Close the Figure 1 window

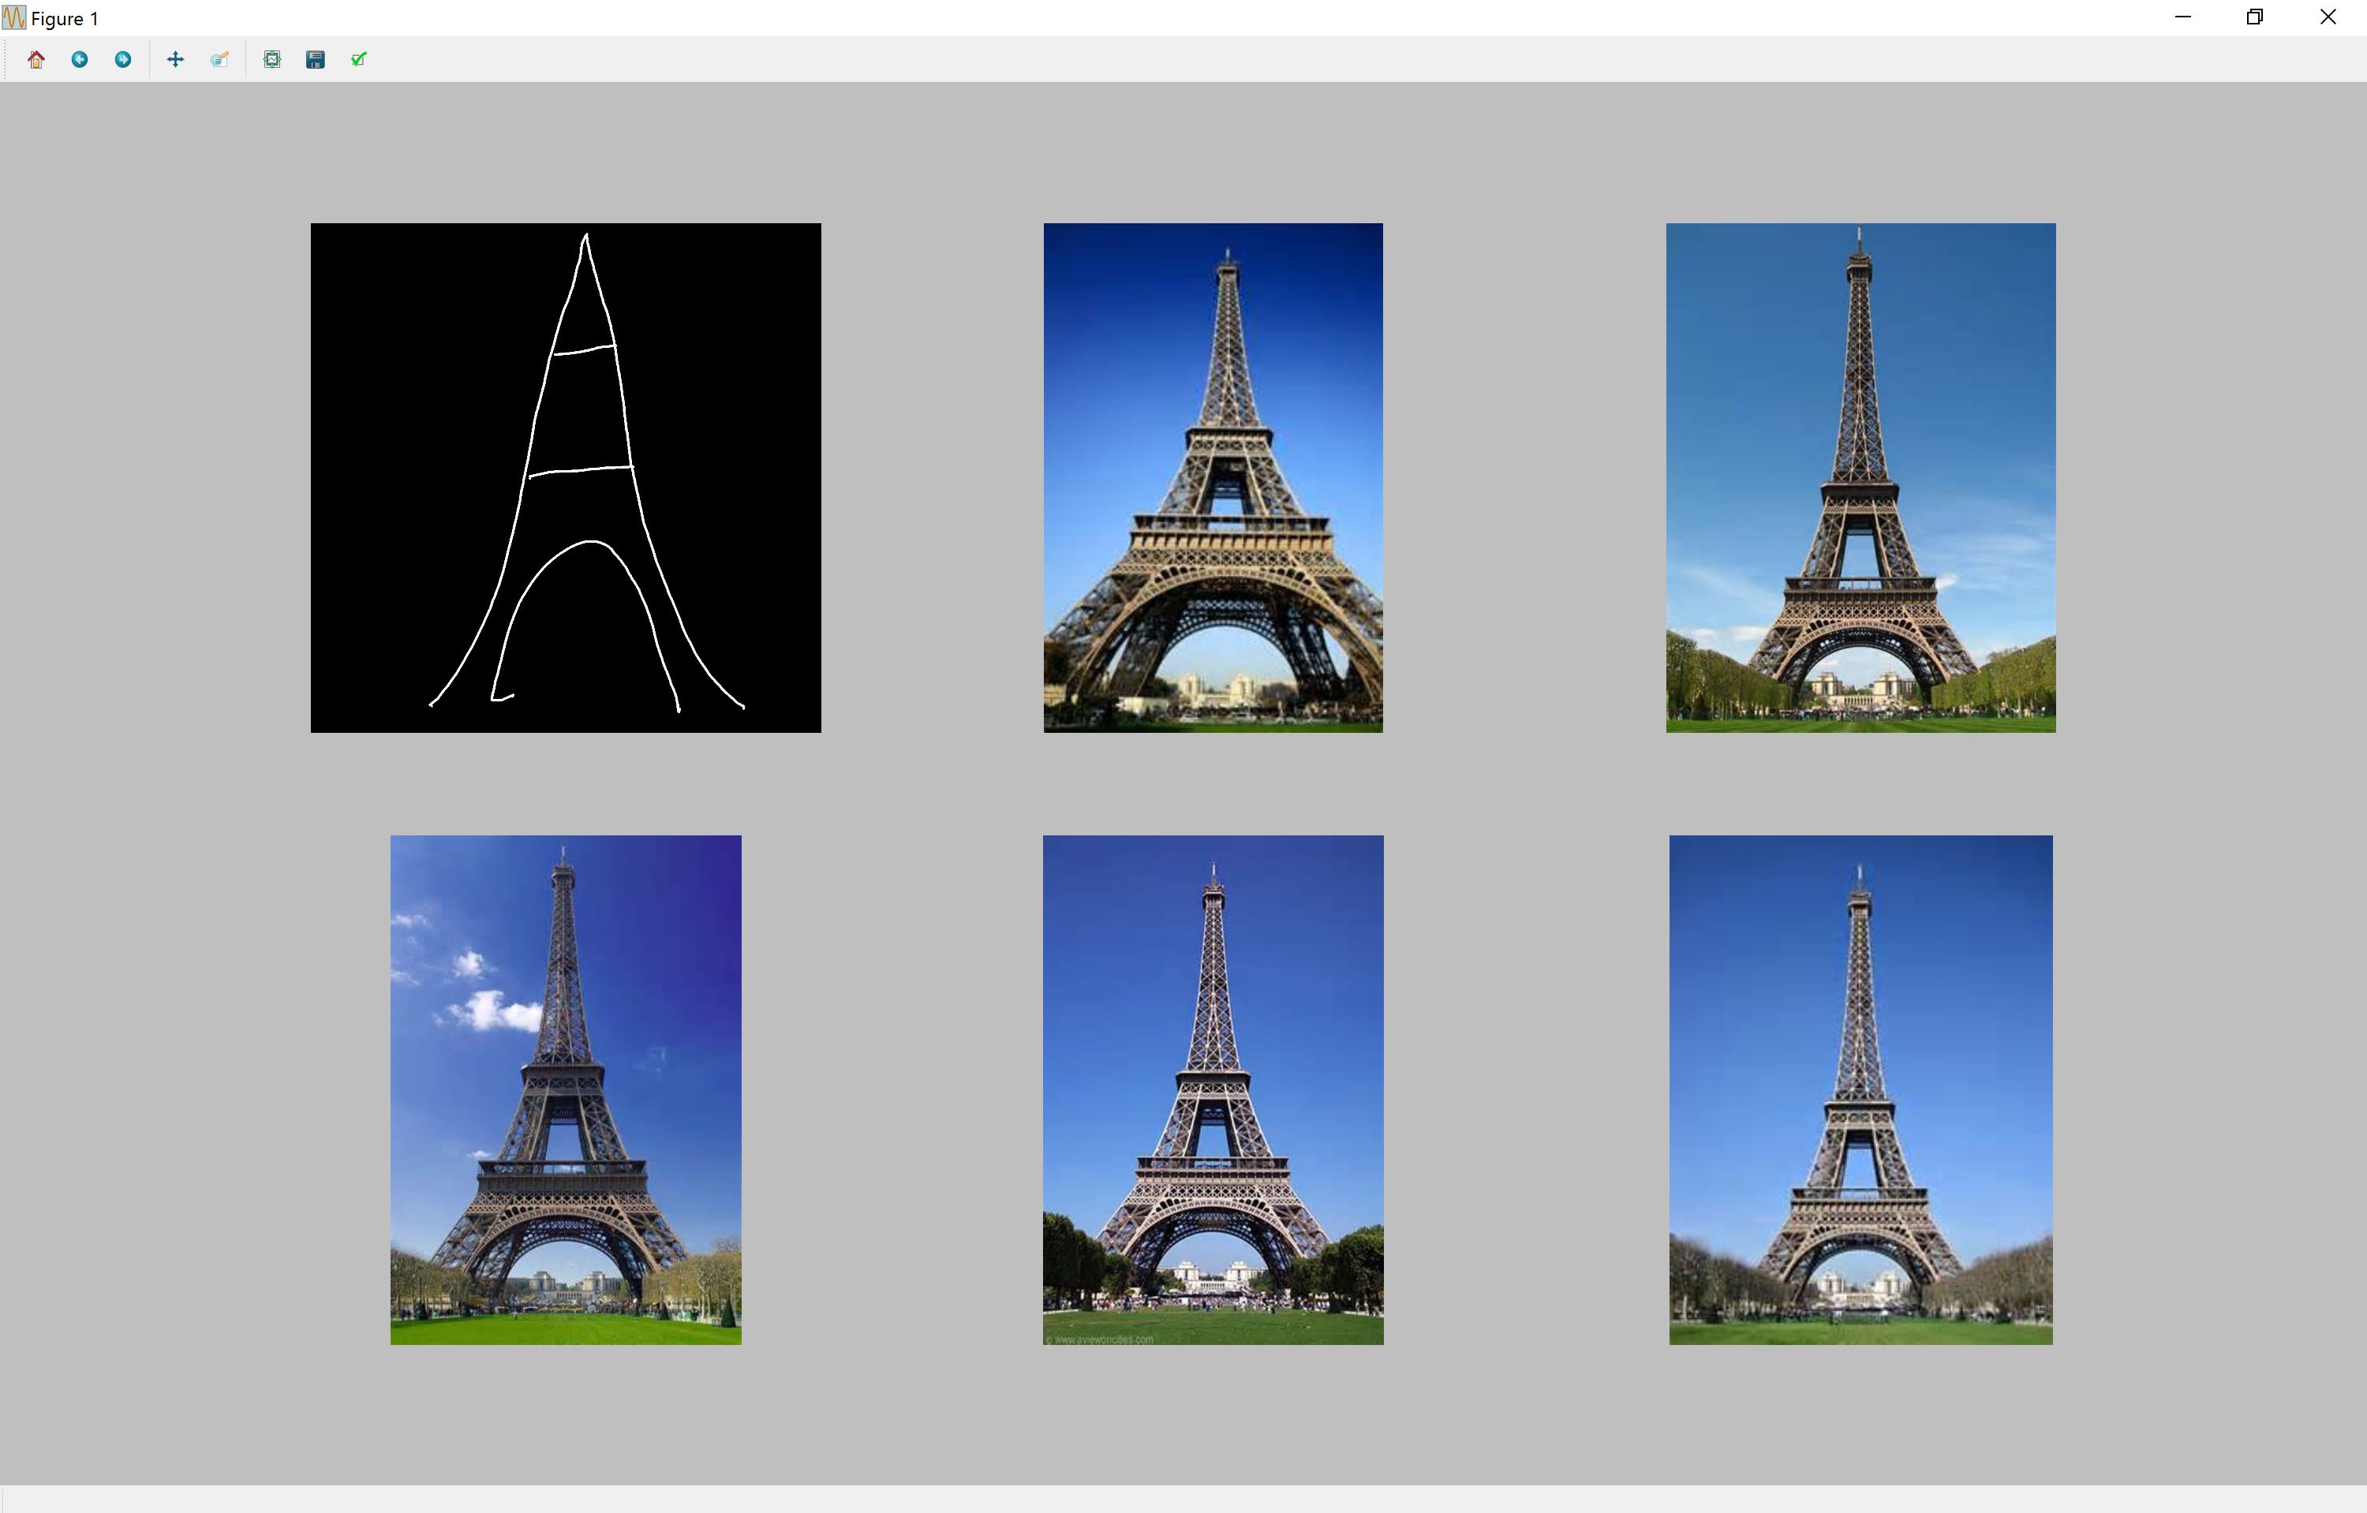2328,17
